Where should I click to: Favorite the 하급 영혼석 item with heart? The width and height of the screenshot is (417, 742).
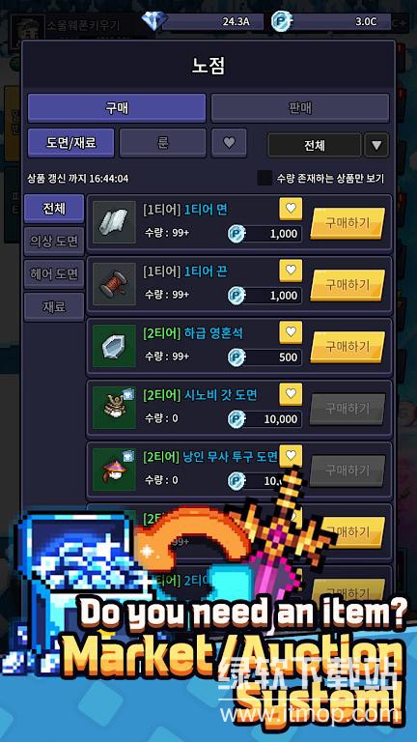[x=291, y=332]
